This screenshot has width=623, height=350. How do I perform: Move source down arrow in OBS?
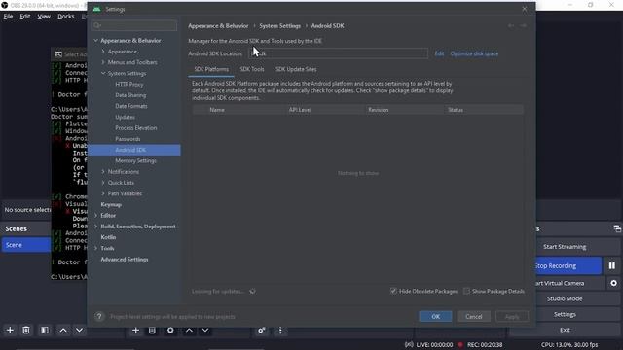pos(205,331)
